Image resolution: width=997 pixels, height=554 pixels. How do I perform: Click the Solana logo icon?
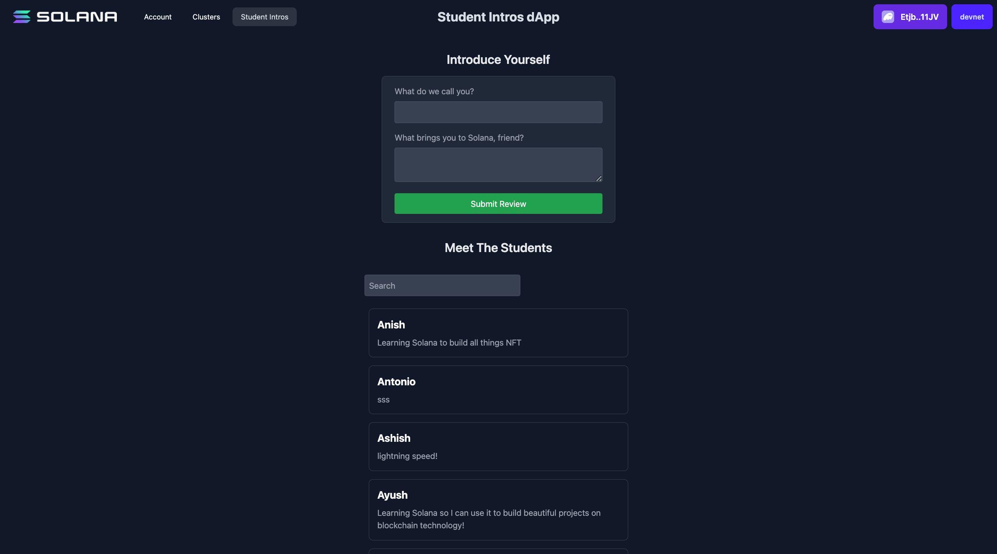point(21,17)
